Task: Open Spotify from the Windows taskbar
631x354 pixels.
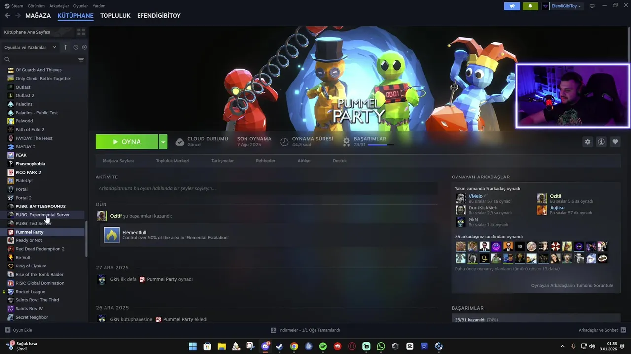Action: [323, 346]
